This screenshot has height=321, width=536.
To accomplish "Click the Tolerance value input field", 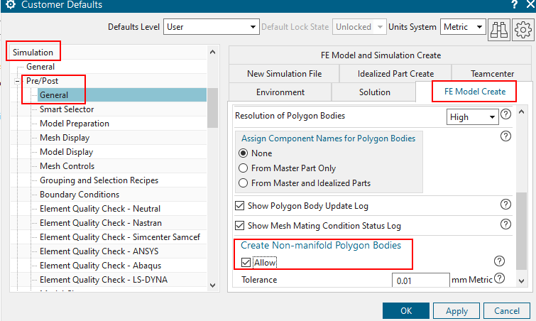I will click(420, 281).
